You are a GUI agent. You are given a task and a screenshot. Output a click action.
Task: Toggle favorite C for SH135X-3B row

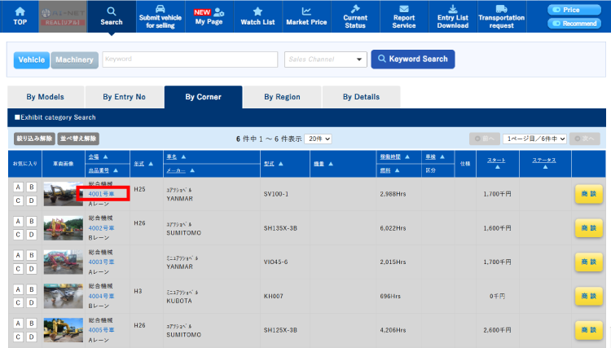(18, 235)
